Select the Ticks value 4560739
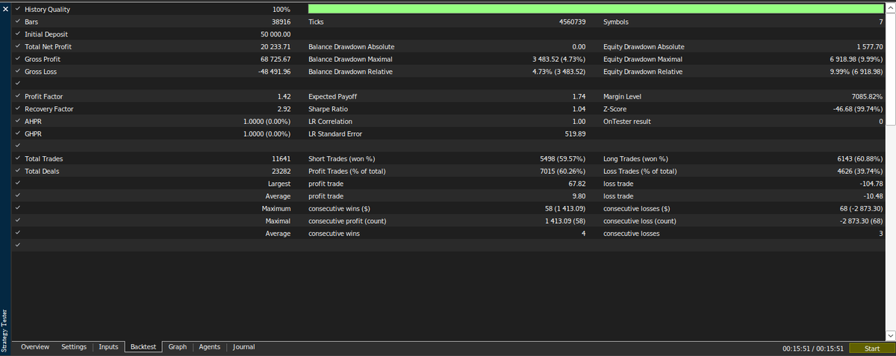Image resolution: width=896 pixels, height=356 pixels. 572,22
